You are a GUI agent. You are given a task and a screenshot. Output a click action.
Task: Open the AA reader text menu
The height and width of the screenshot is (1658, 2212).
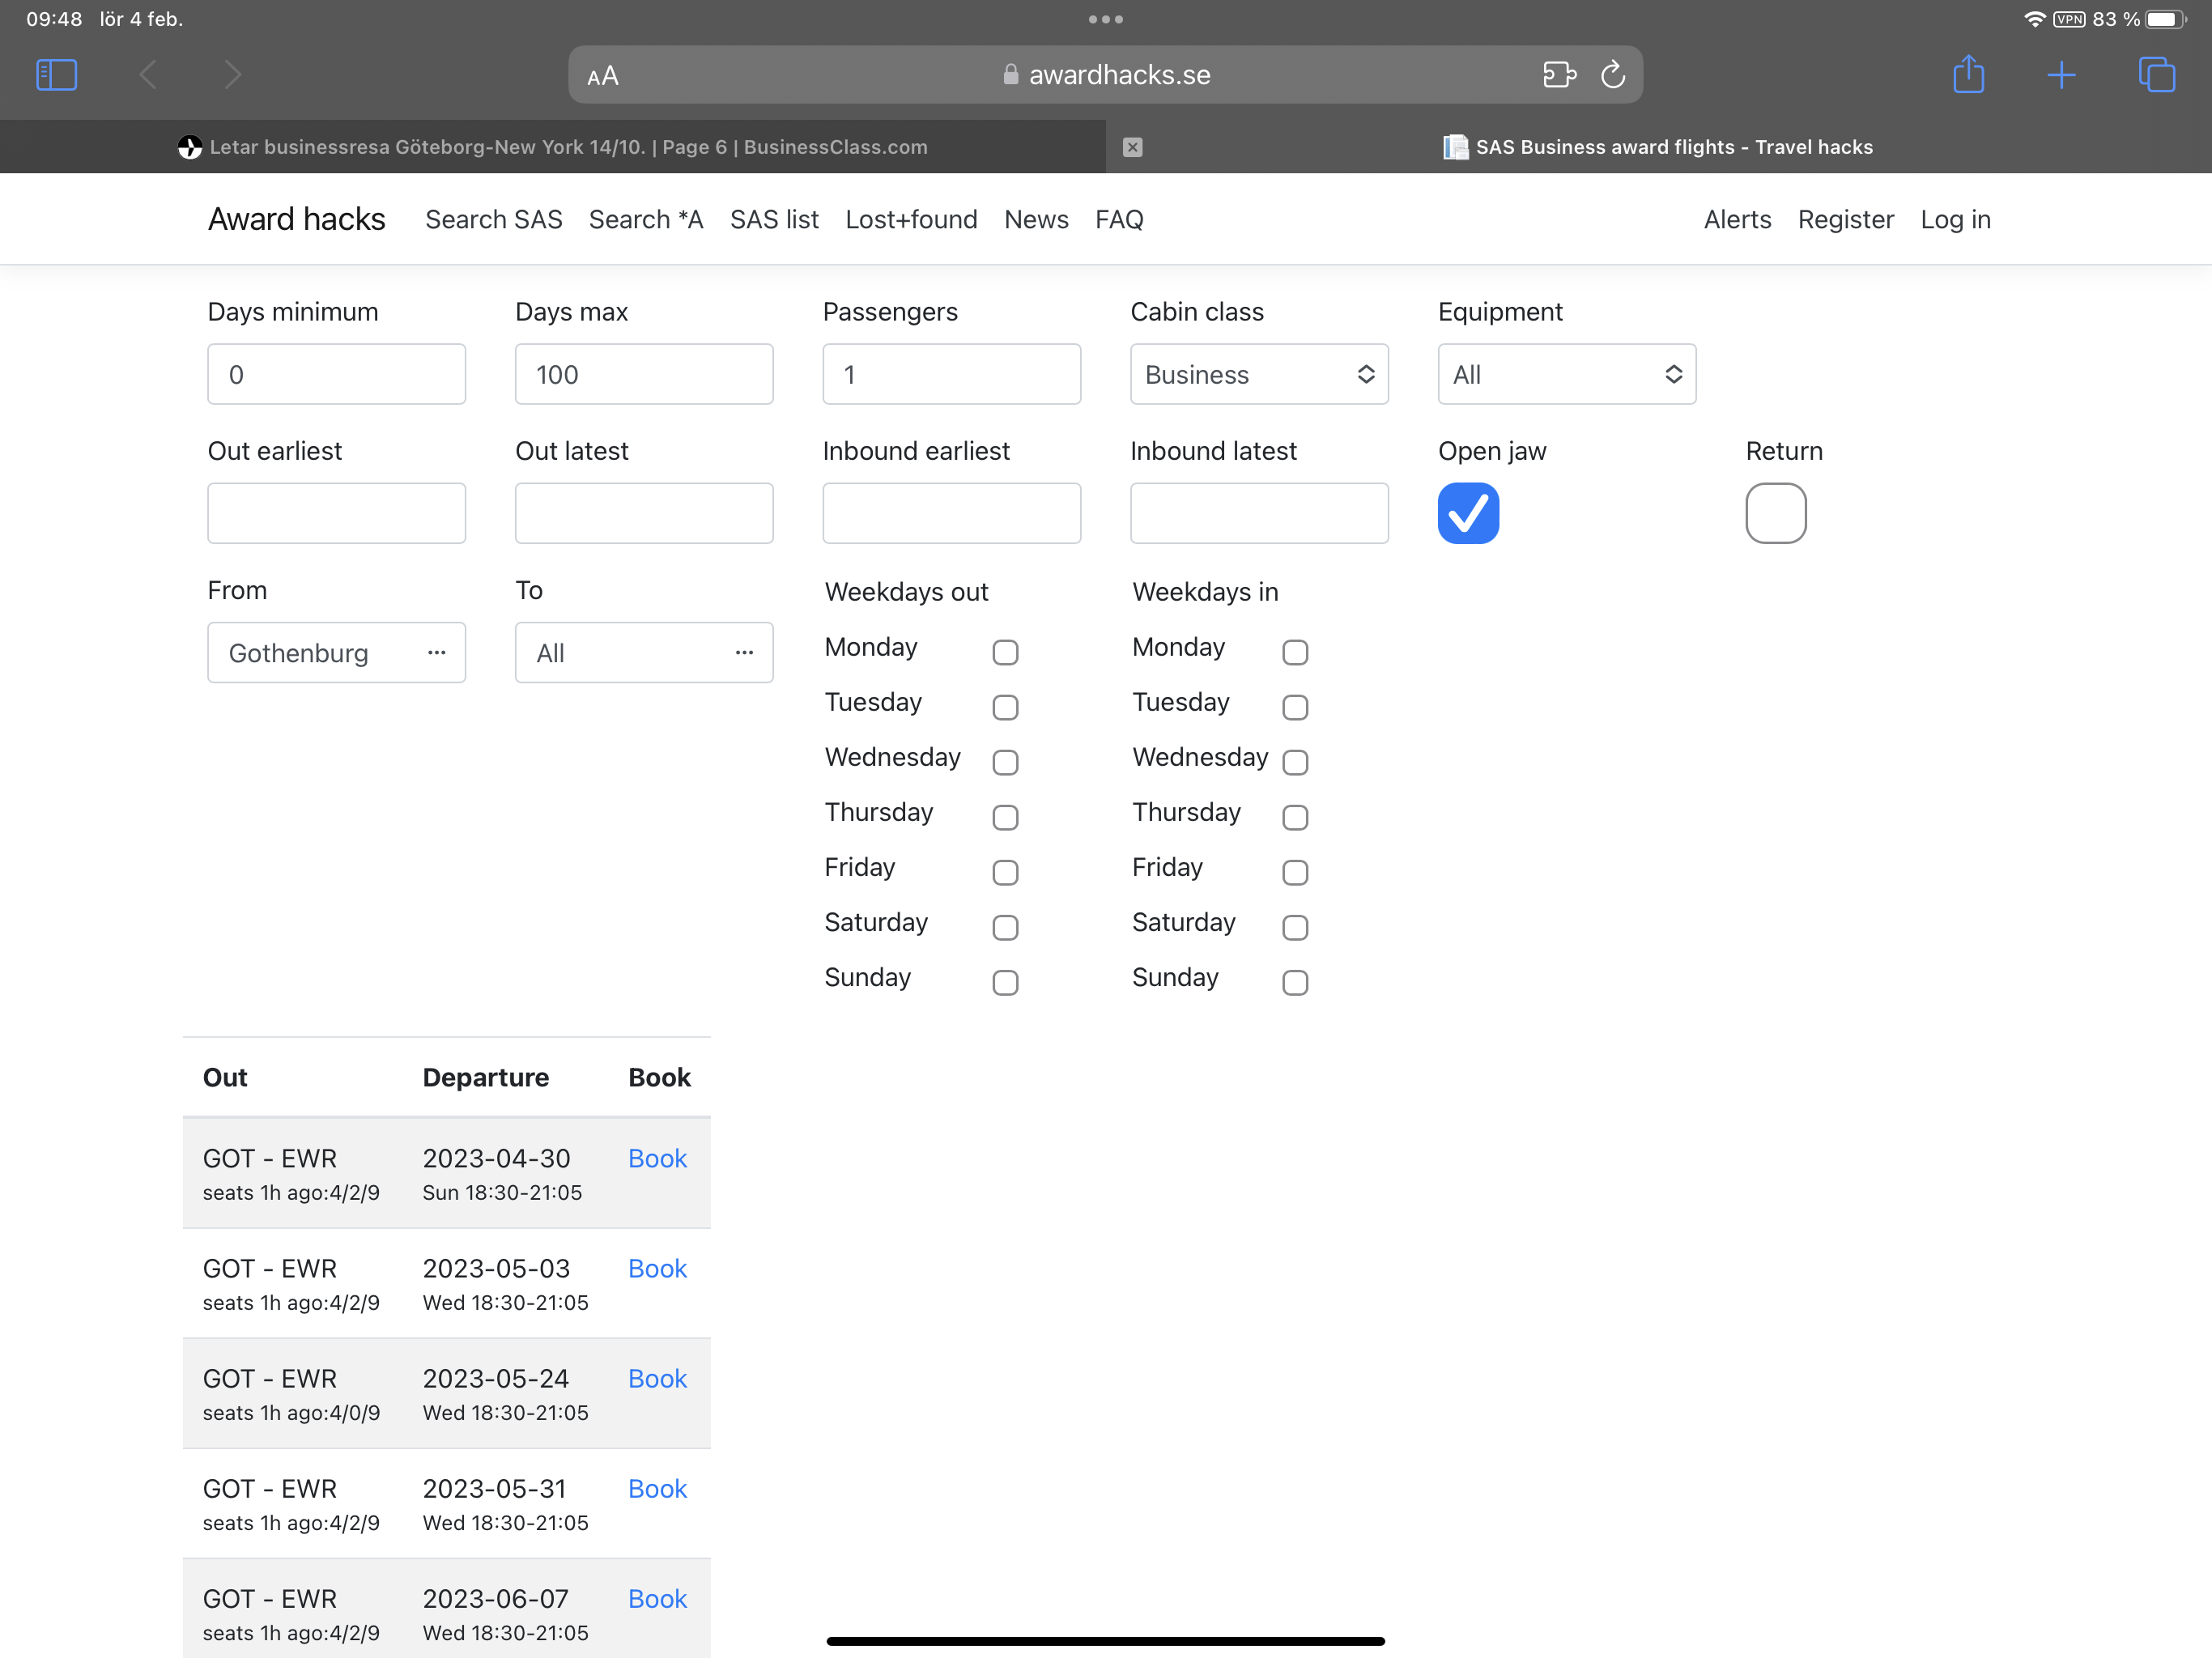(x=603, y=76)
